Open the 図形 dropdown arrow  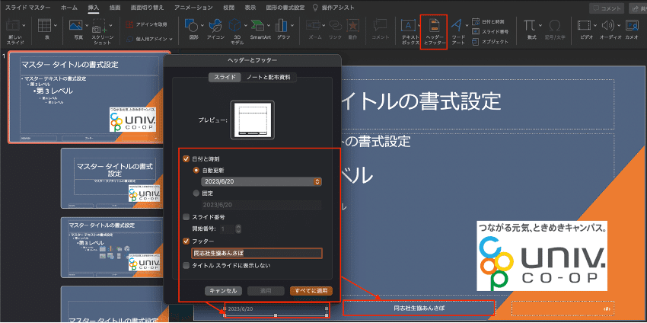pyautogui.click(x=202, y=26)
